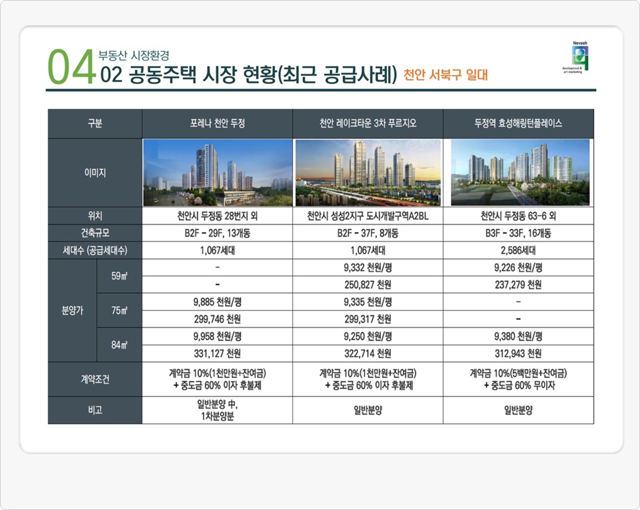Click the 331,127 천원 cell
The image size is (640, 510).
[x=218, y=353]
